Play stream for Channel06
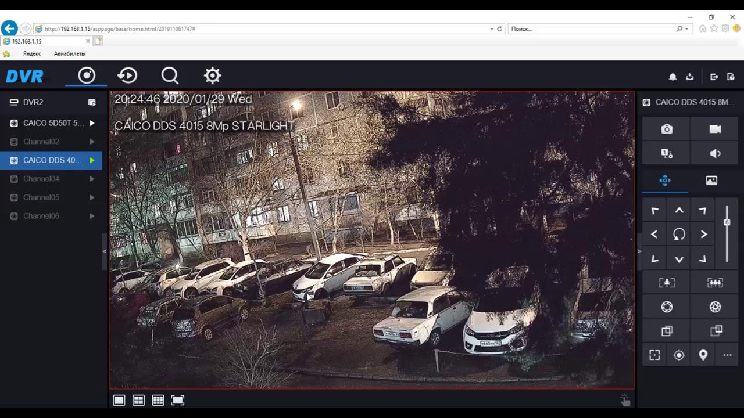The image size is (744, 418). click(x=92, y=216)
